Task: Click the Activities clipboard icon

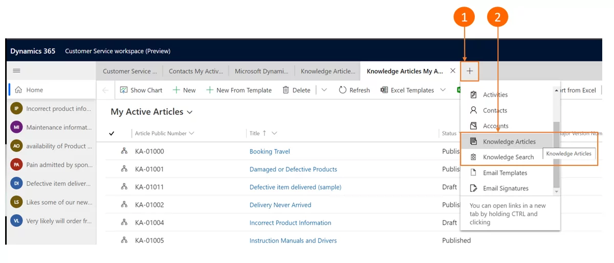Action: click(473, 94)
